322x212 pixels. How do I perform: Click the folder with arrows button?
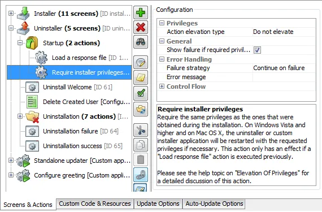click(141, 109)
